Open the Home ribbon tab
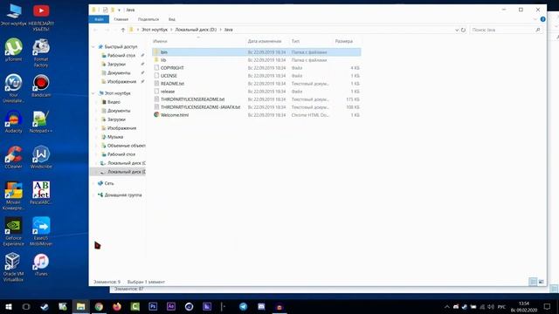Screen dimensions: 559x314 pyautogui.click(x=121, y=19)
